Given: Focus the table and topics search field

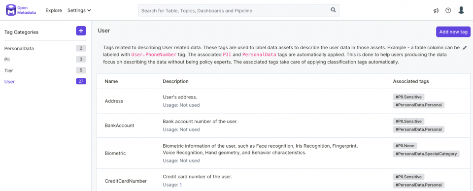Looking at the screenshot, I should (x=238, y=10).
